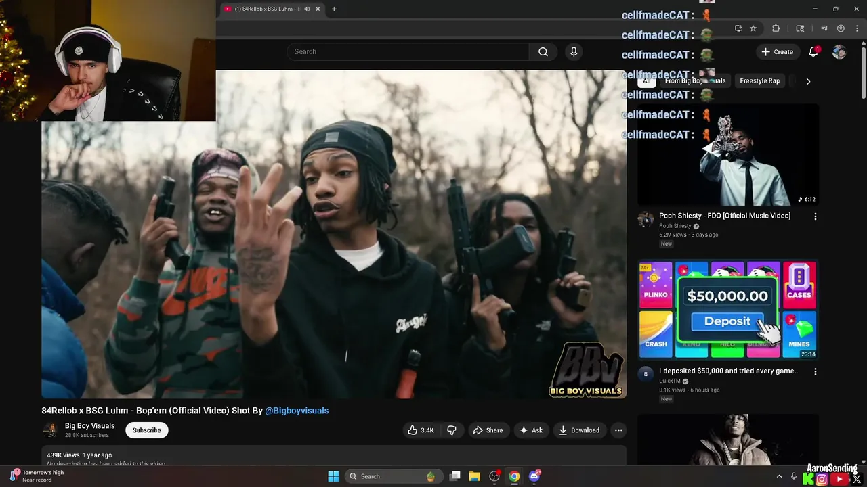Click the YouTube search field
This screenshot has height=487, width=867.
pos(408,51)
